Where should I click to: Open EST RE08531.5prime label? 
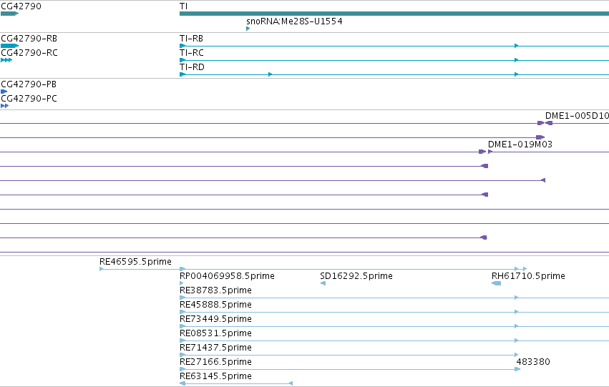[215, 333]
